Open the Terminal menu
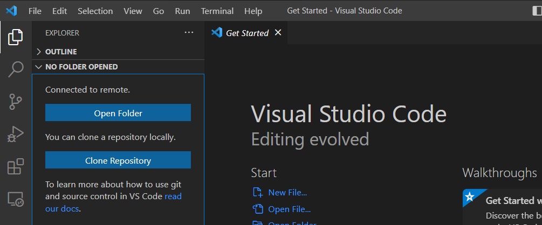This screenshot has height=225, width=542. tap(217, 11)
